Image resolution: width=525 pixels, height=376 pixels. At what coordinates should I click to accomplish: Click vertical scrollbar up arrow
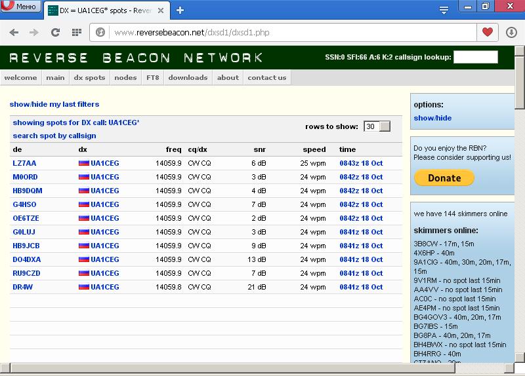pos(520,50)
